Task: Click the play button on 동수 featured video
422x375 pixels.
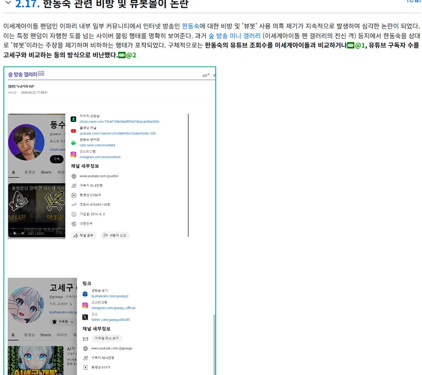Action: point(15,233)
